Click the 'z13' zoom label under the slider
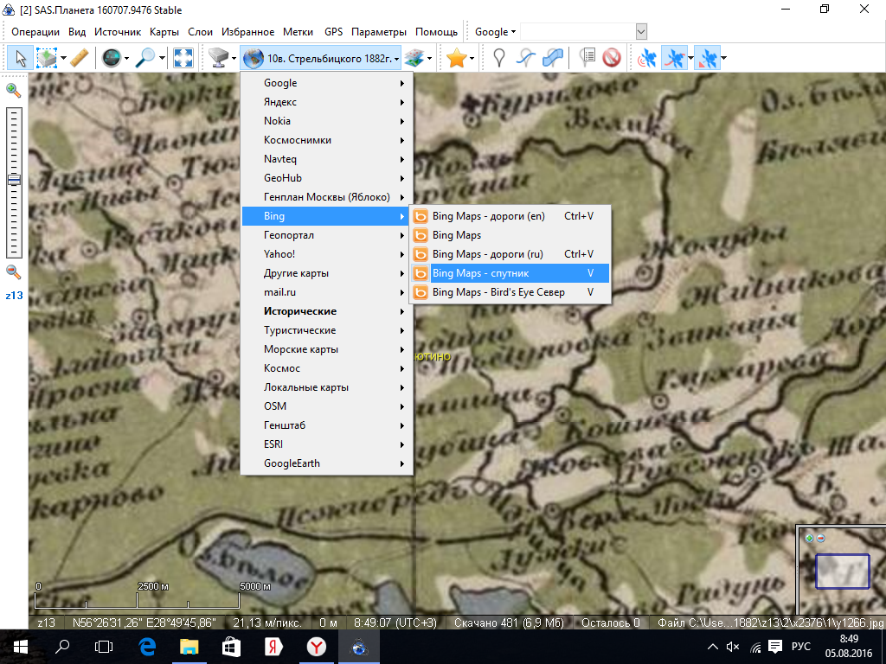The image size is (886, 664). (14, 296)
